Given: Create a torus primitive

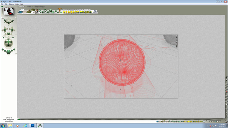Looking at the screenshot, I should 45,10.
